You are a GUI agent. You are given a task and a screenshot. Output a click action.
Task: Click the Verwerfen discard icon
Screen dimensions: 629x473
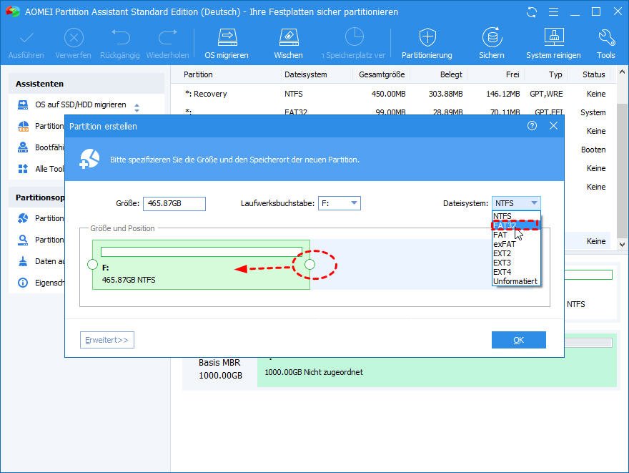click(74, 38)
